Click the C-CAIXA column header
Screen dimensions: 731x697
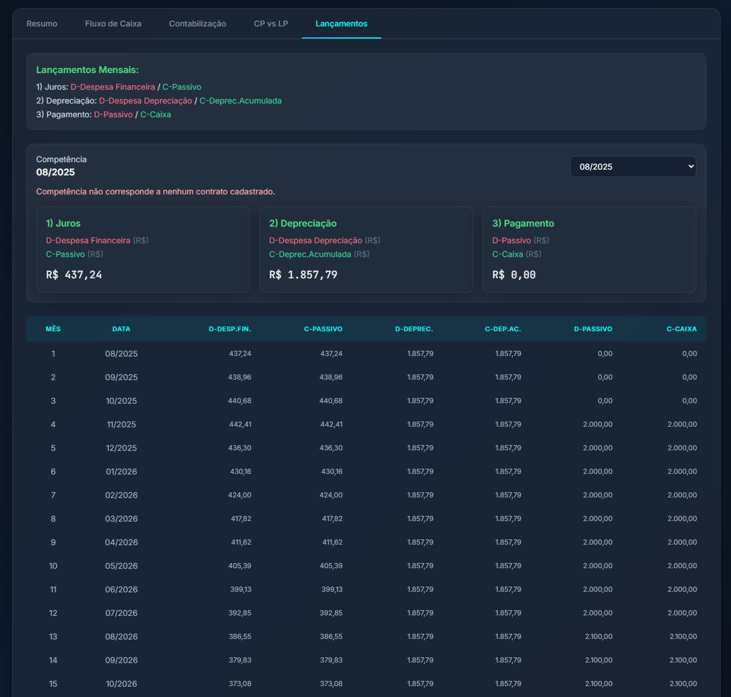tap(681, 329)
